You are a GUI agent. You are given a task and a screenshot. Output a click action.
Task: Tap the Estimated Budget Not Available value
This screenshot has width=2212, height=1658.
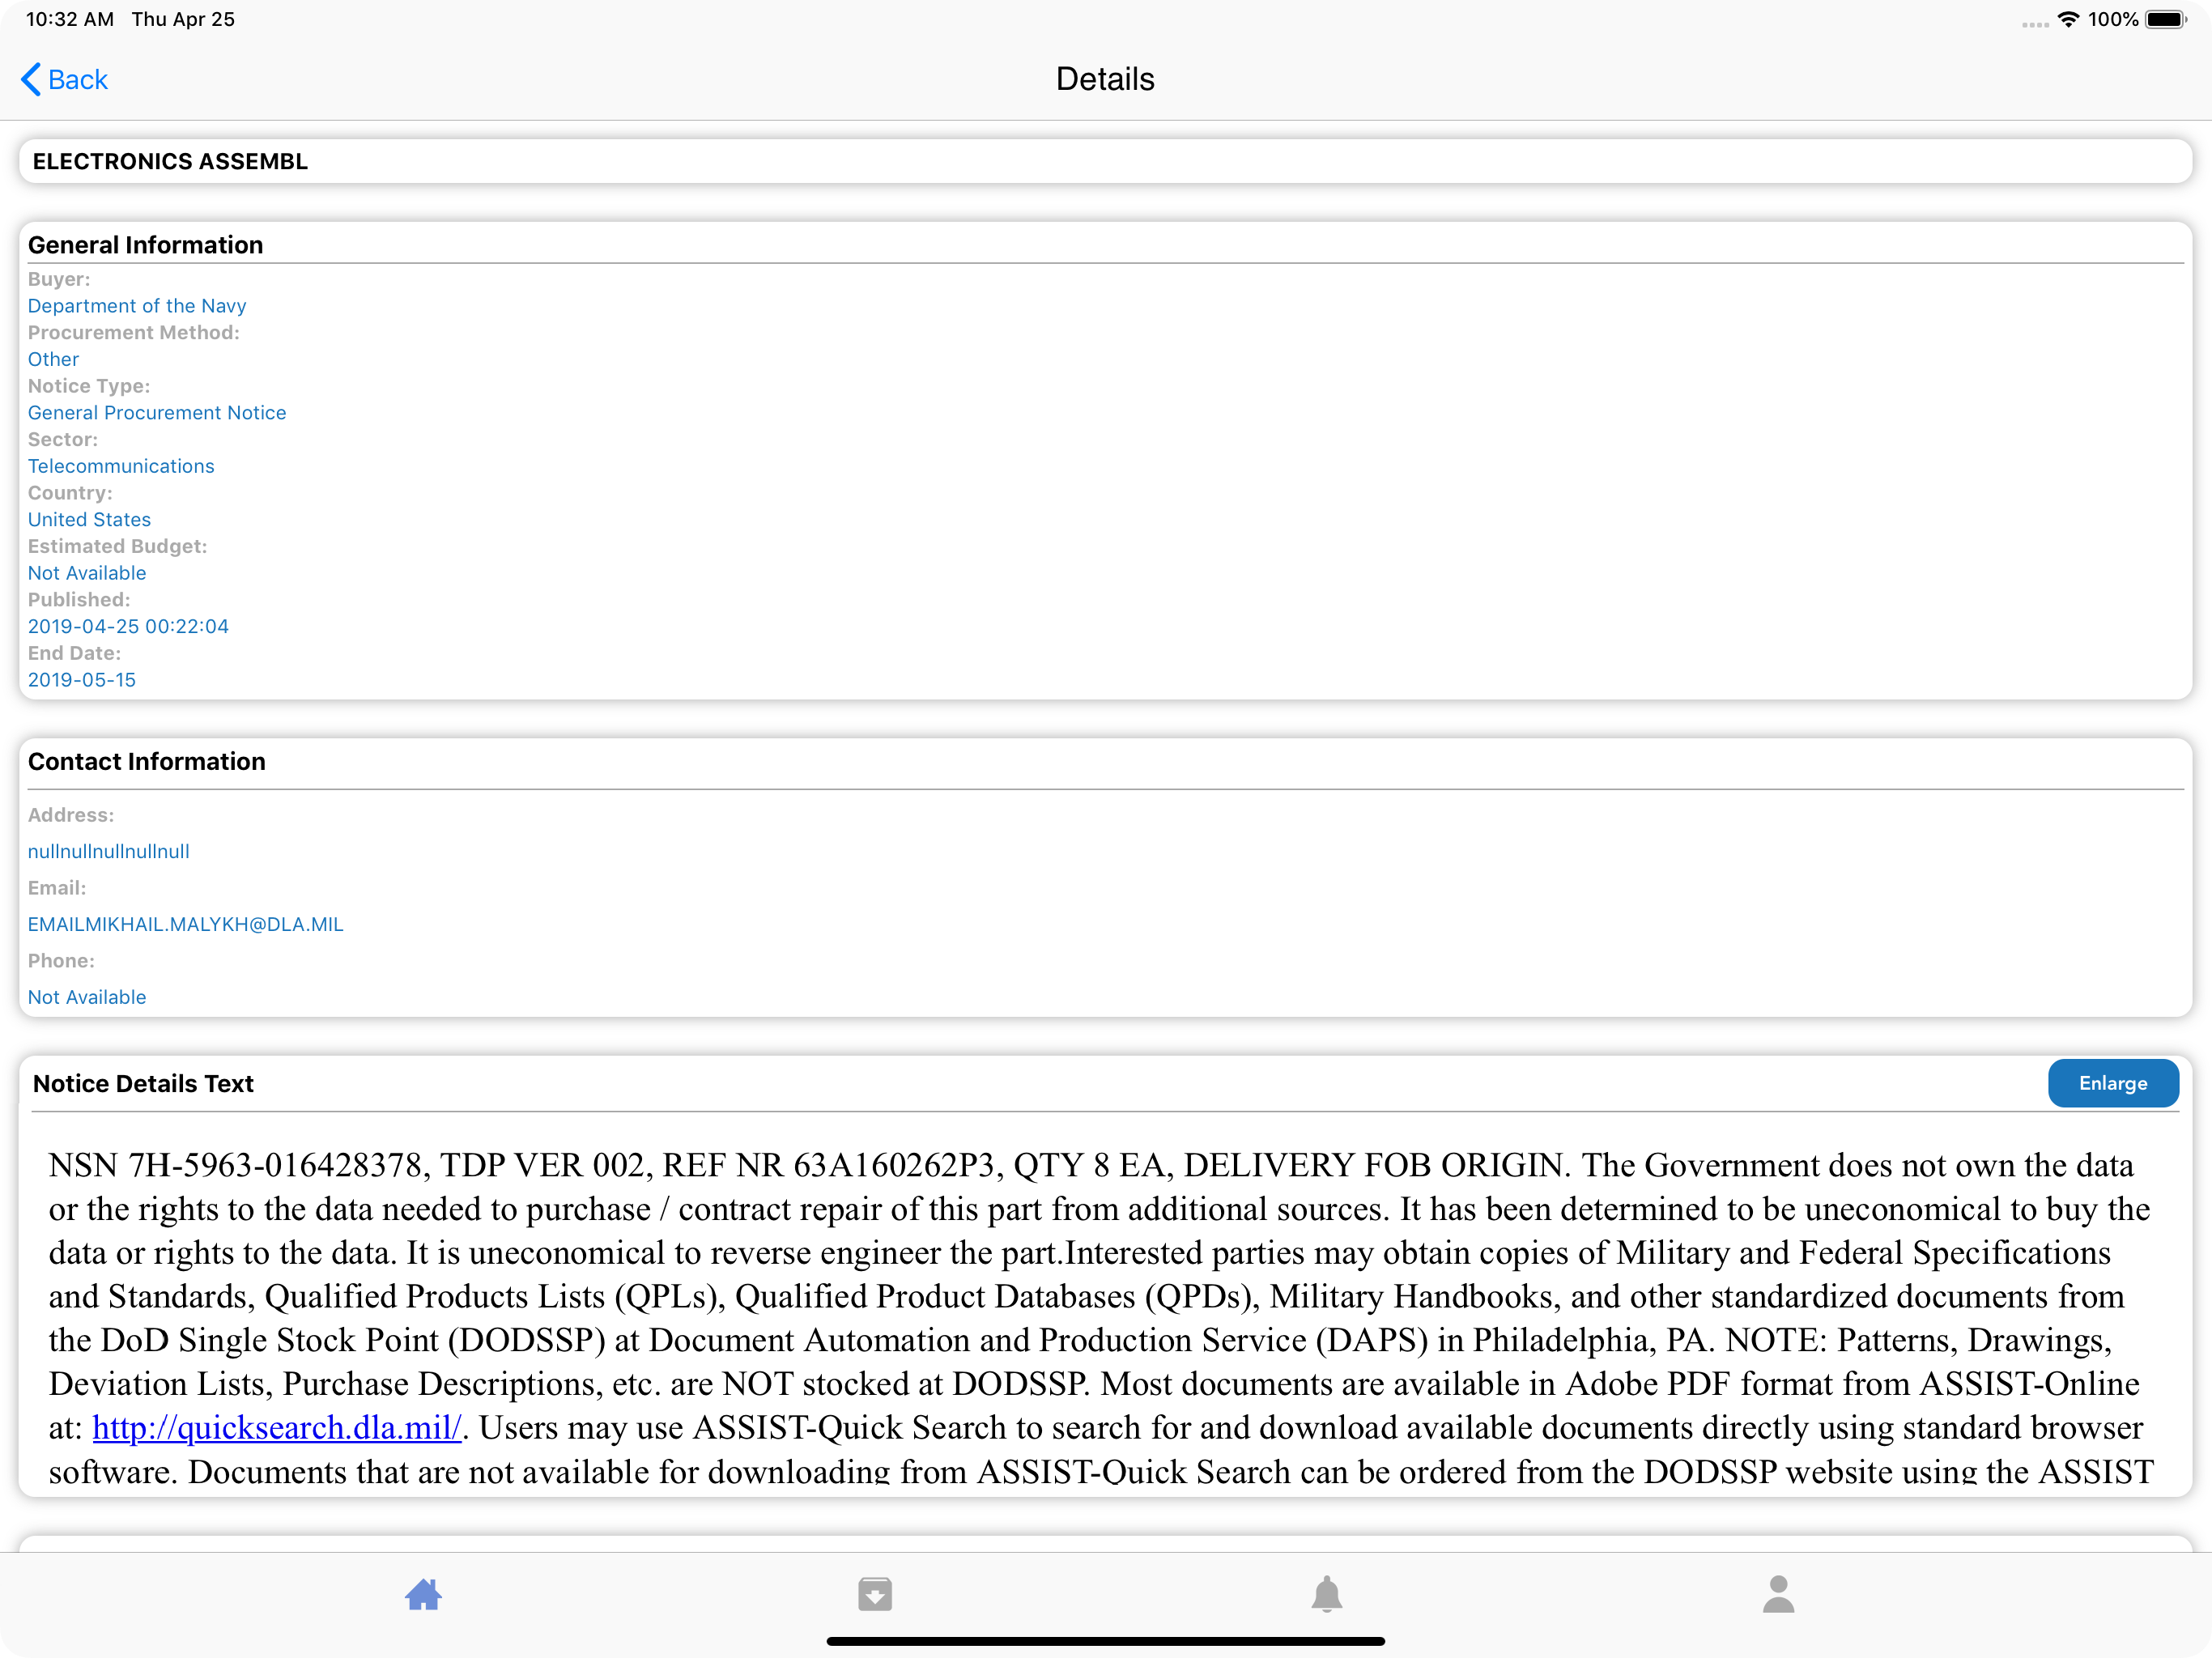(x=87, y=573)
